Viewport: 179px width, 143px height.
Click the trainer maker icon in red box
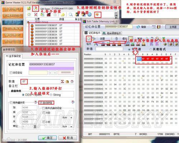pos(97,15)
